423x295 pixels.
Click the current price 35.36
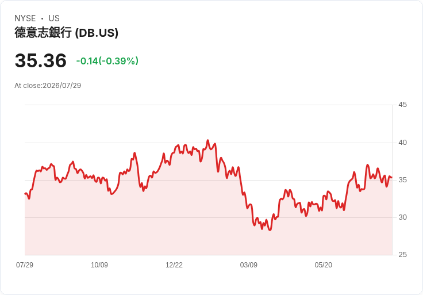tap(40, 60)
